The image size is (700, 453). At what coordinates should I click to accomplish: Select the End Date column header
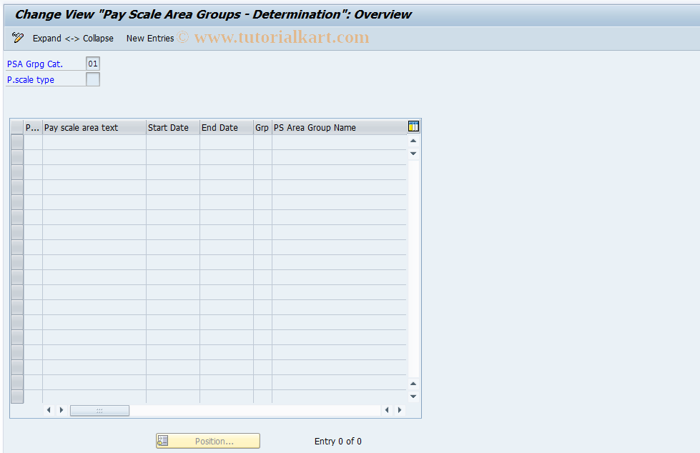pos(227,128)
